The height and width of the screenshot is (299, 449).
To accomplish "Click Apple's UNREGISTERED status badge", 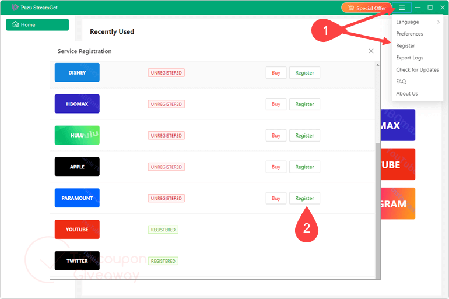I will pos(166,167).
